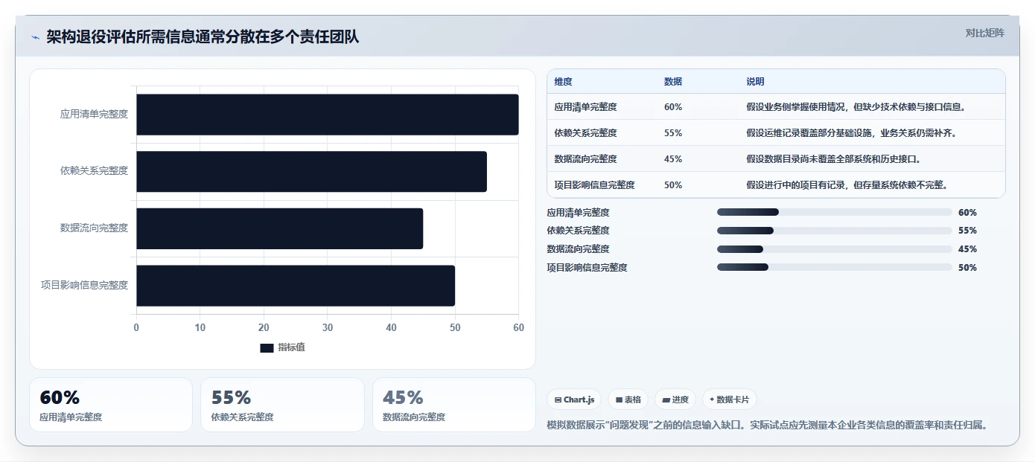Click the description starting 假设数据目录尚未覆盖
1035x462 pixels.
pyautogui.click(x=834, y=159)
